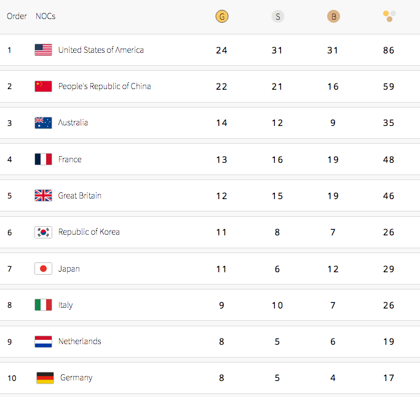This screenshot has height=397, width=420.
Task: Click the bronze medal column icon
Action: pos(333,17)
